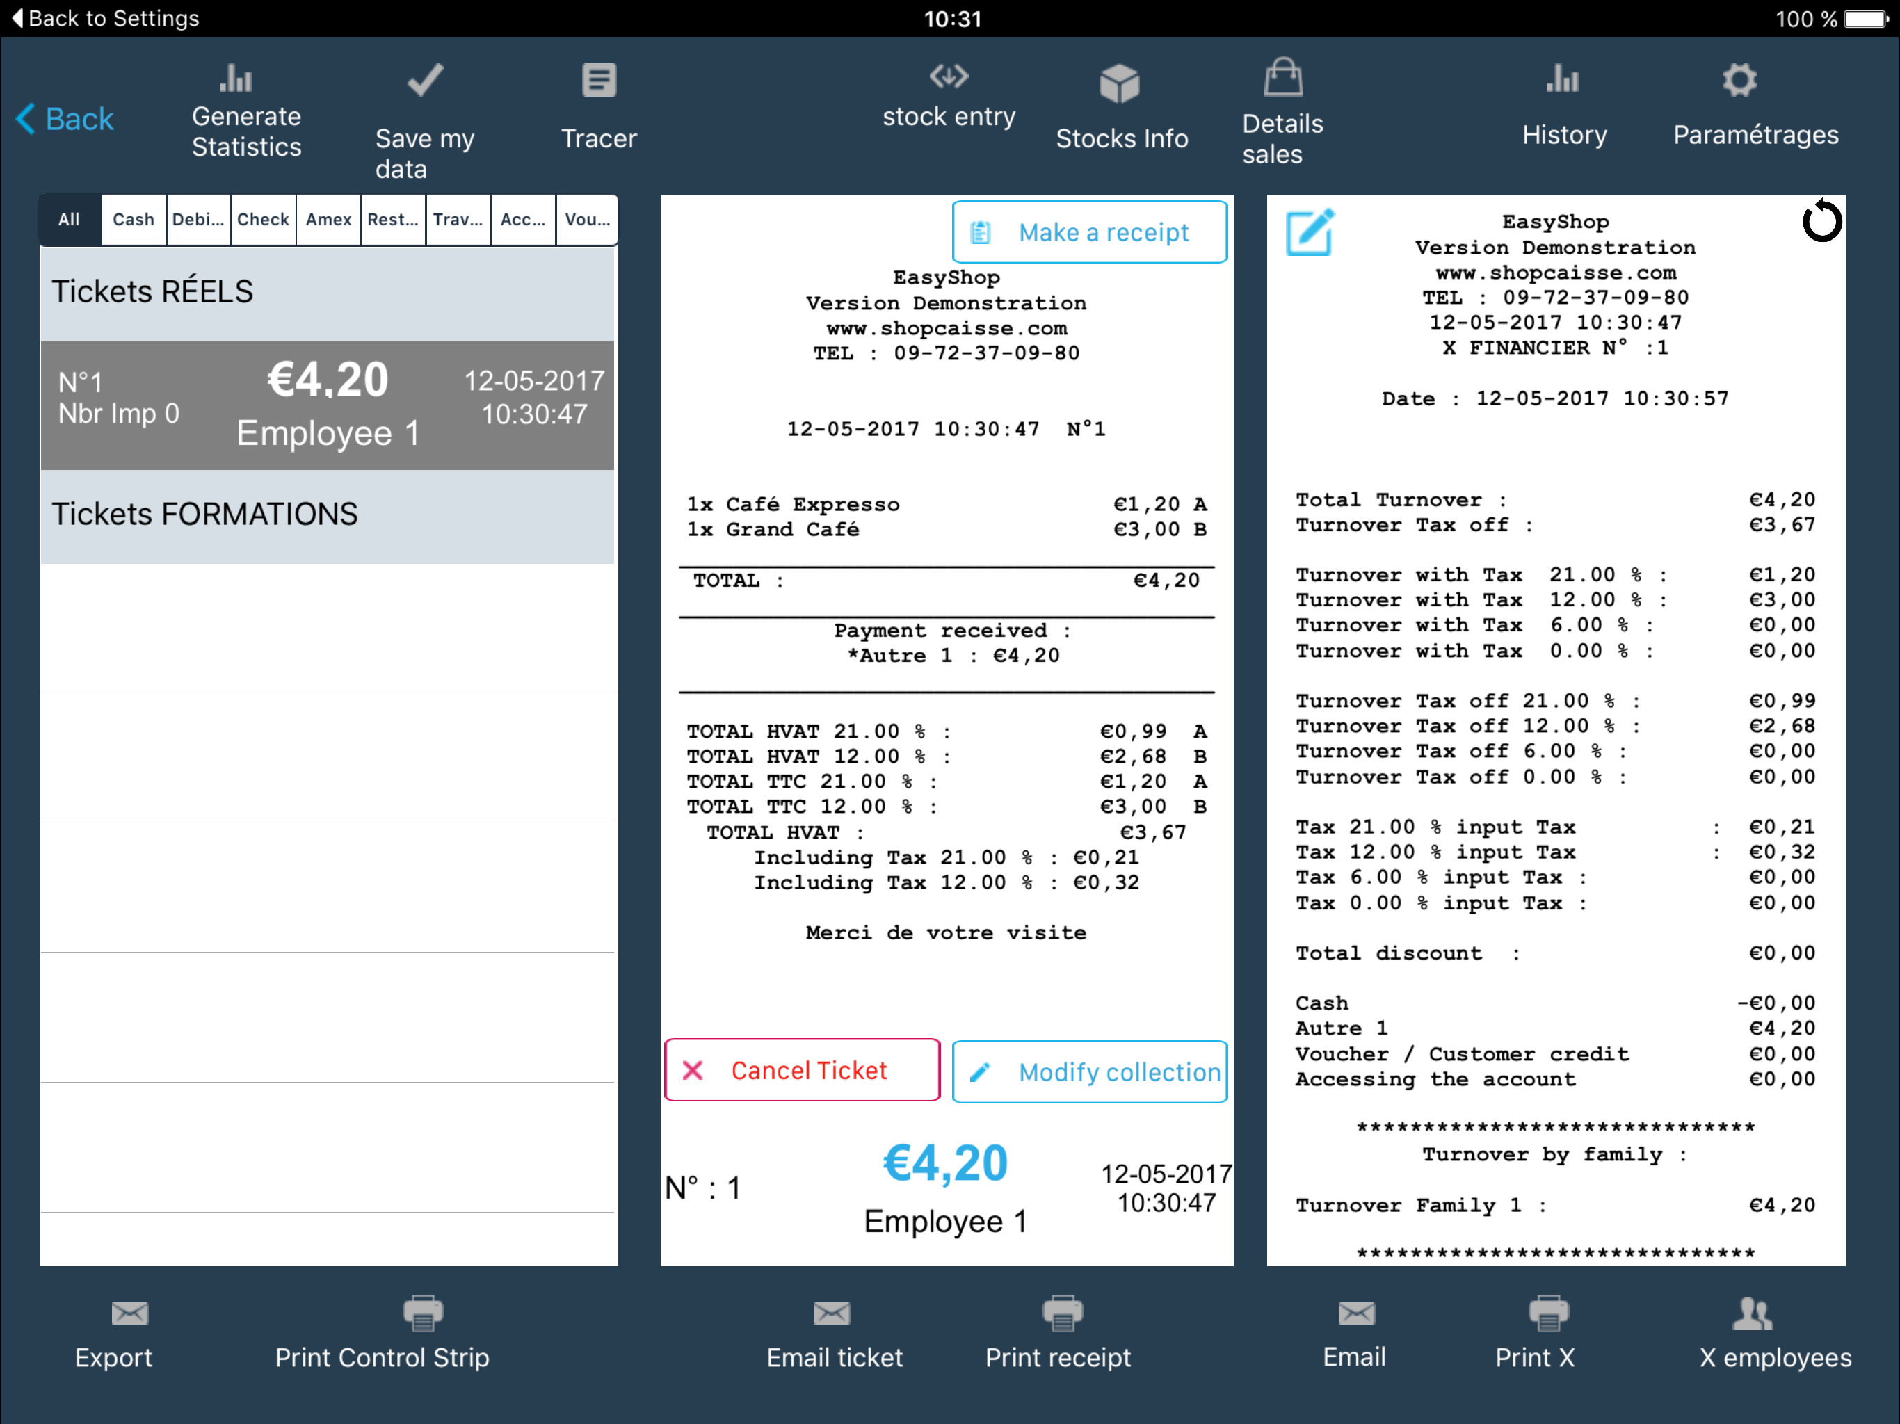1900x1424 pixels.
Task: Select the Debi... tab
Action: [x=198, y=220]
